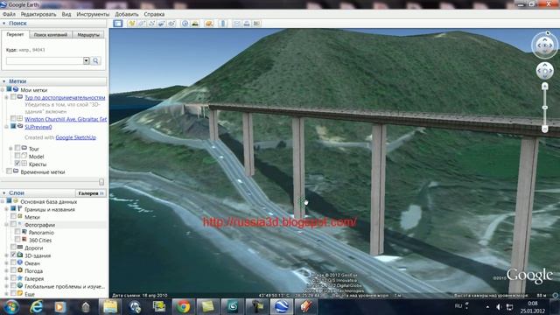
Task: Uncheck the 3D-здания layer checkbox
Action: 13,255
